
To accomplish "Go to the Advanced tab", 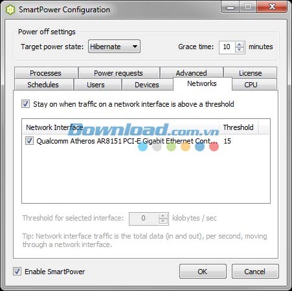I will [192, 73].
